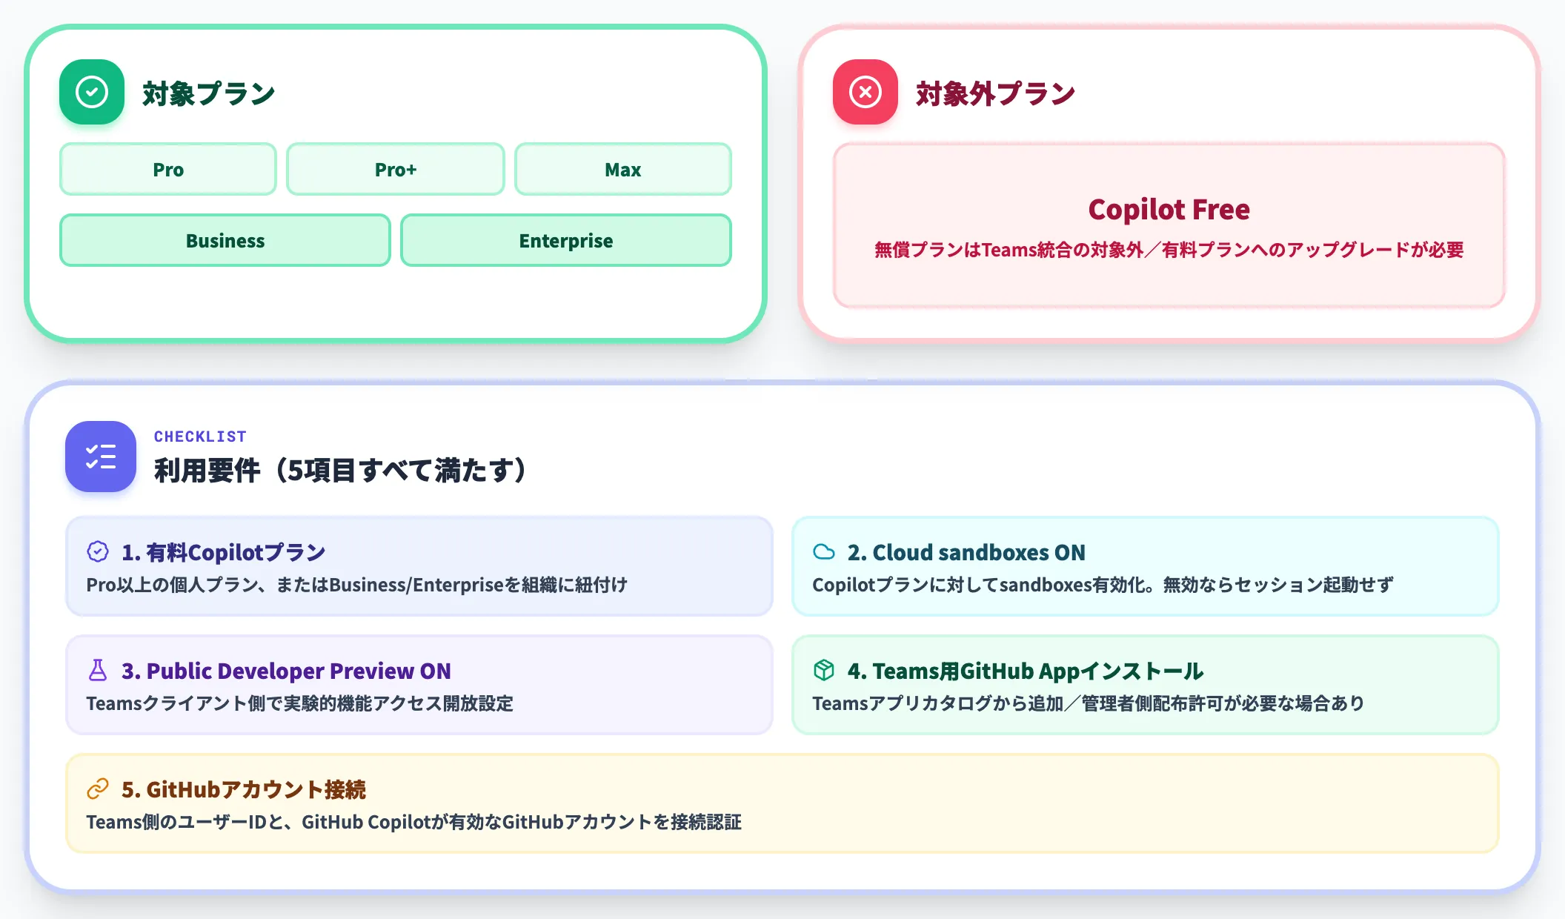Click the 5. GitHubアカウント接続 title
1565x919 pixels.
(244, 789)
